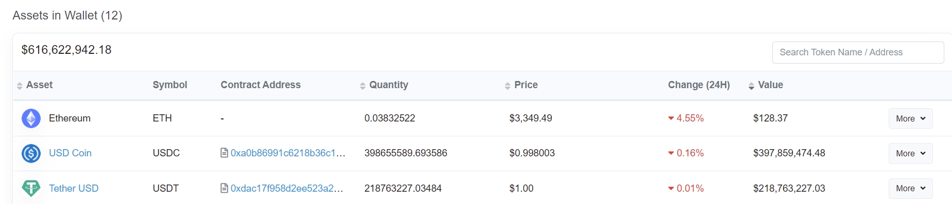
Task: Click the USD Coin logo icon
Action: (x=31, y=153)
